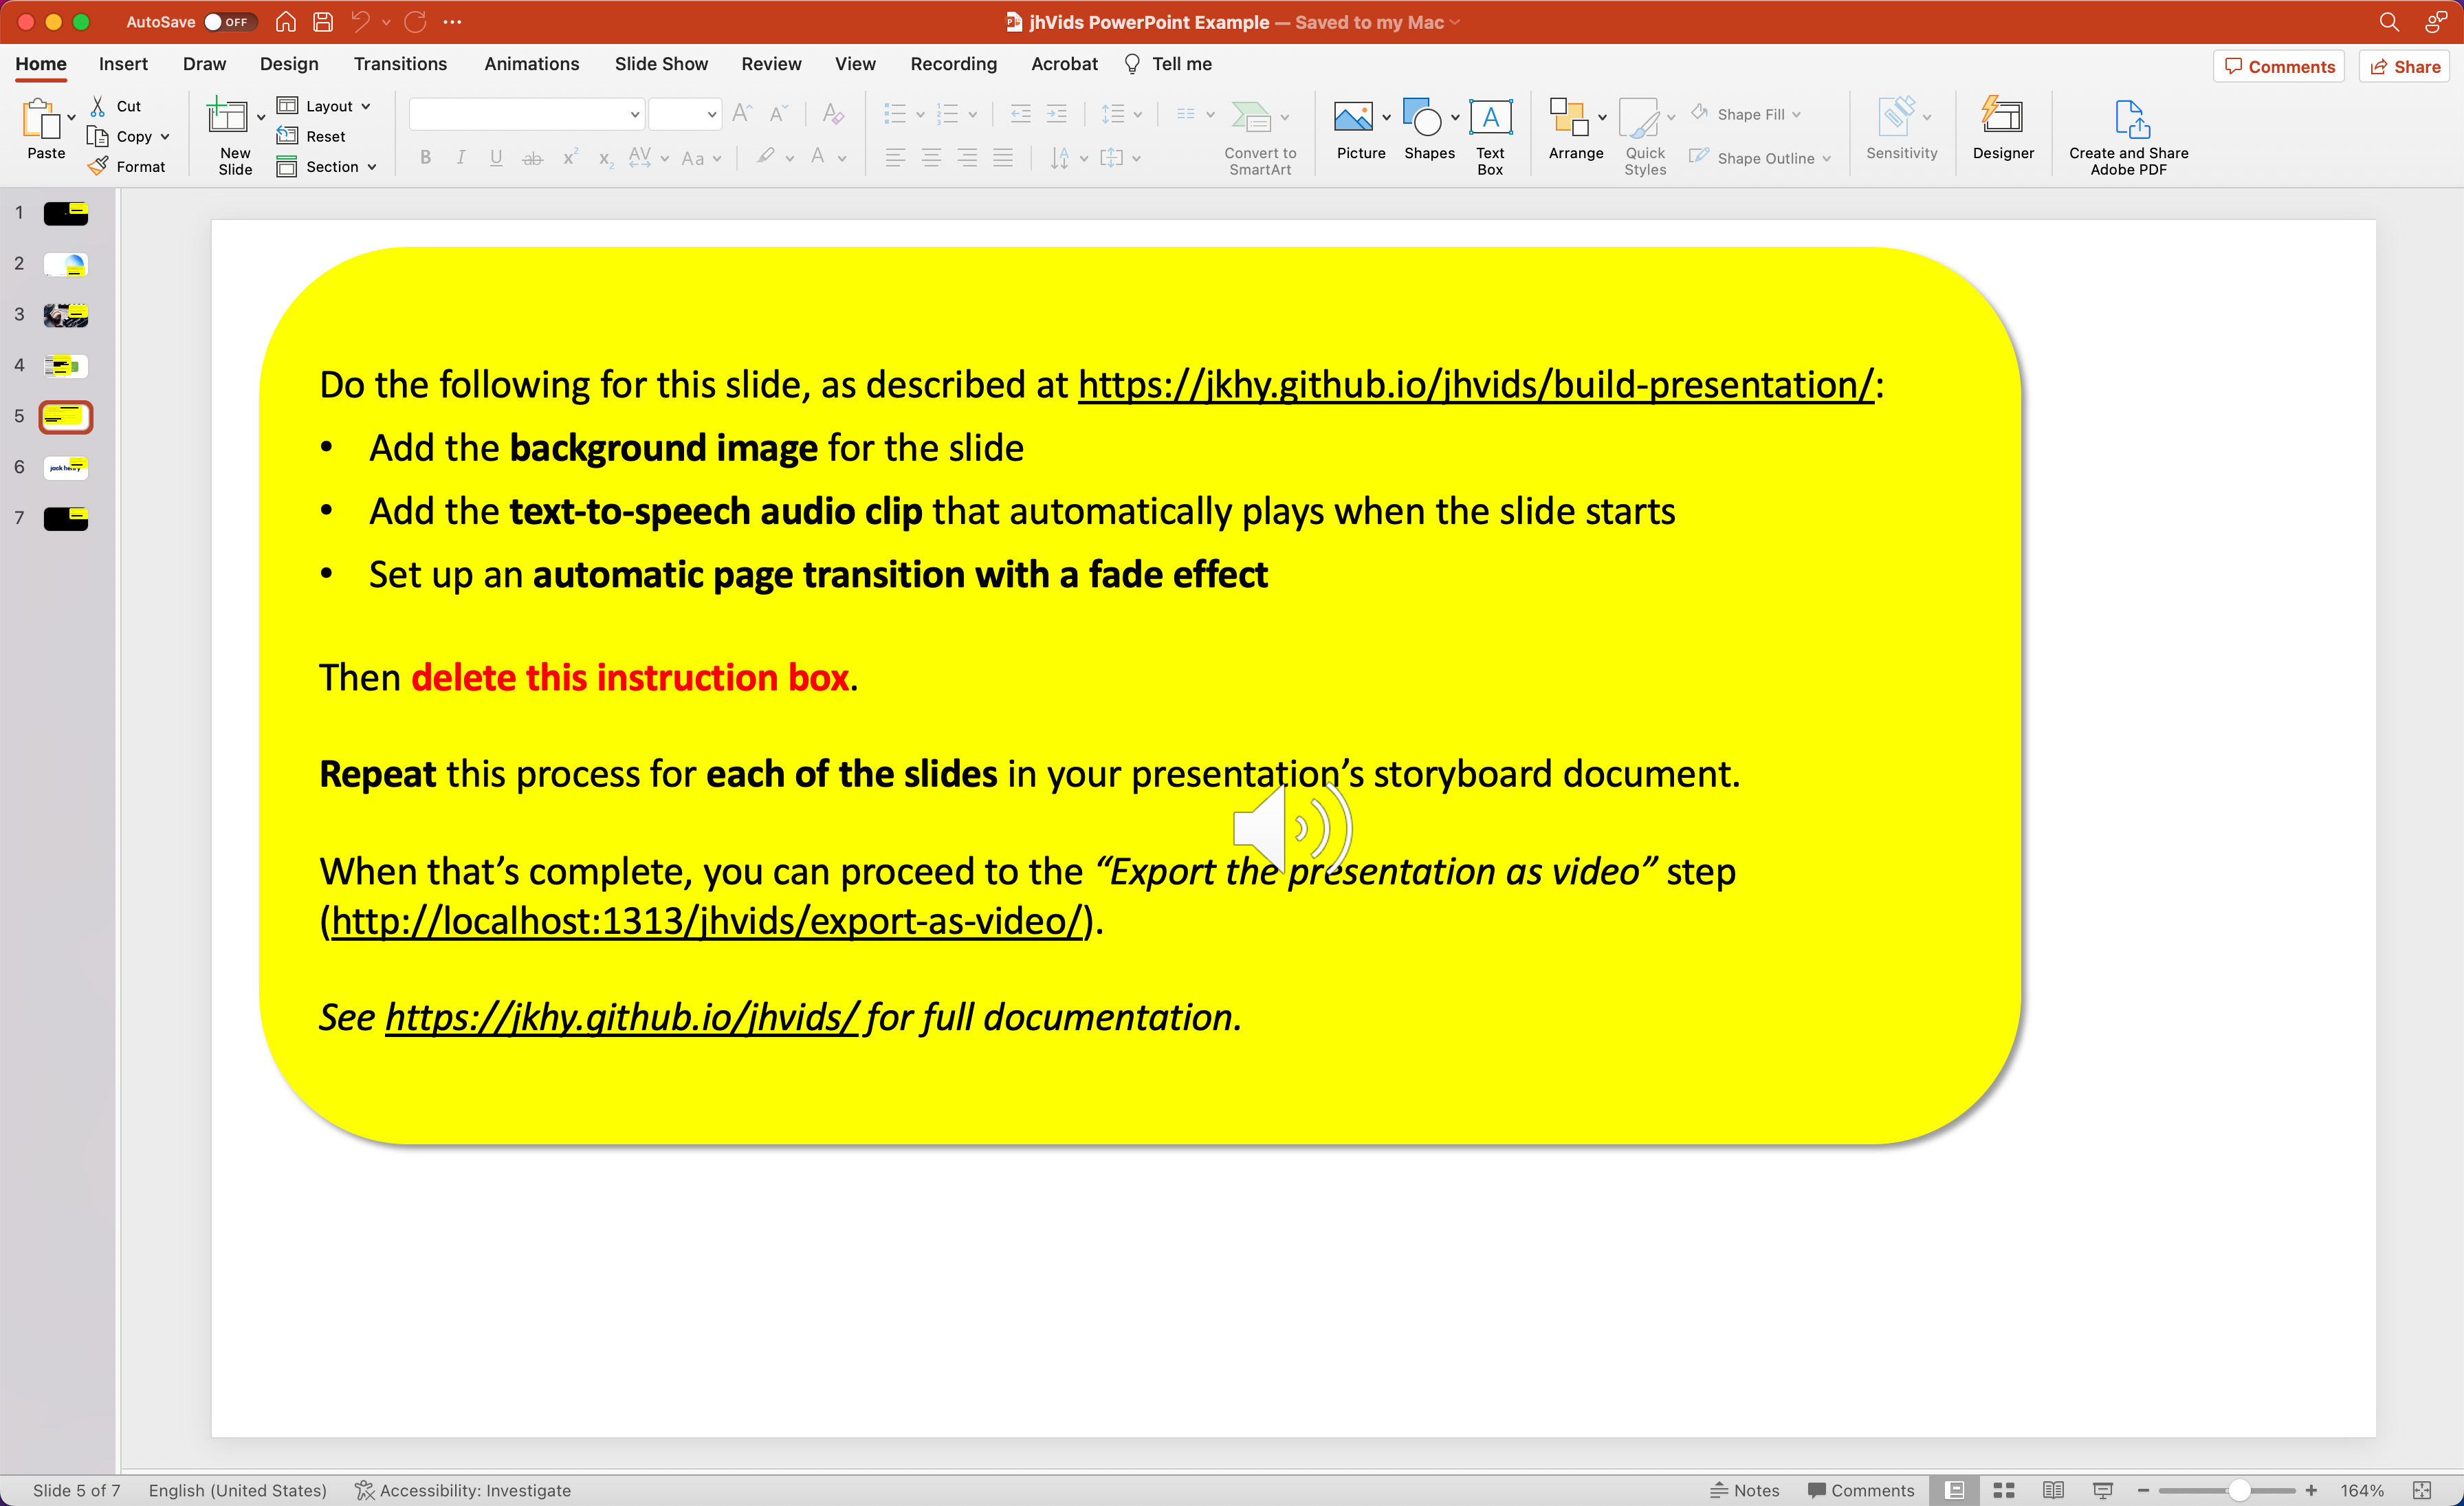Screen dimensions: 2464x1506
Task: Open the localhost export-as-video link on the slide
Action: pos(706,921)
